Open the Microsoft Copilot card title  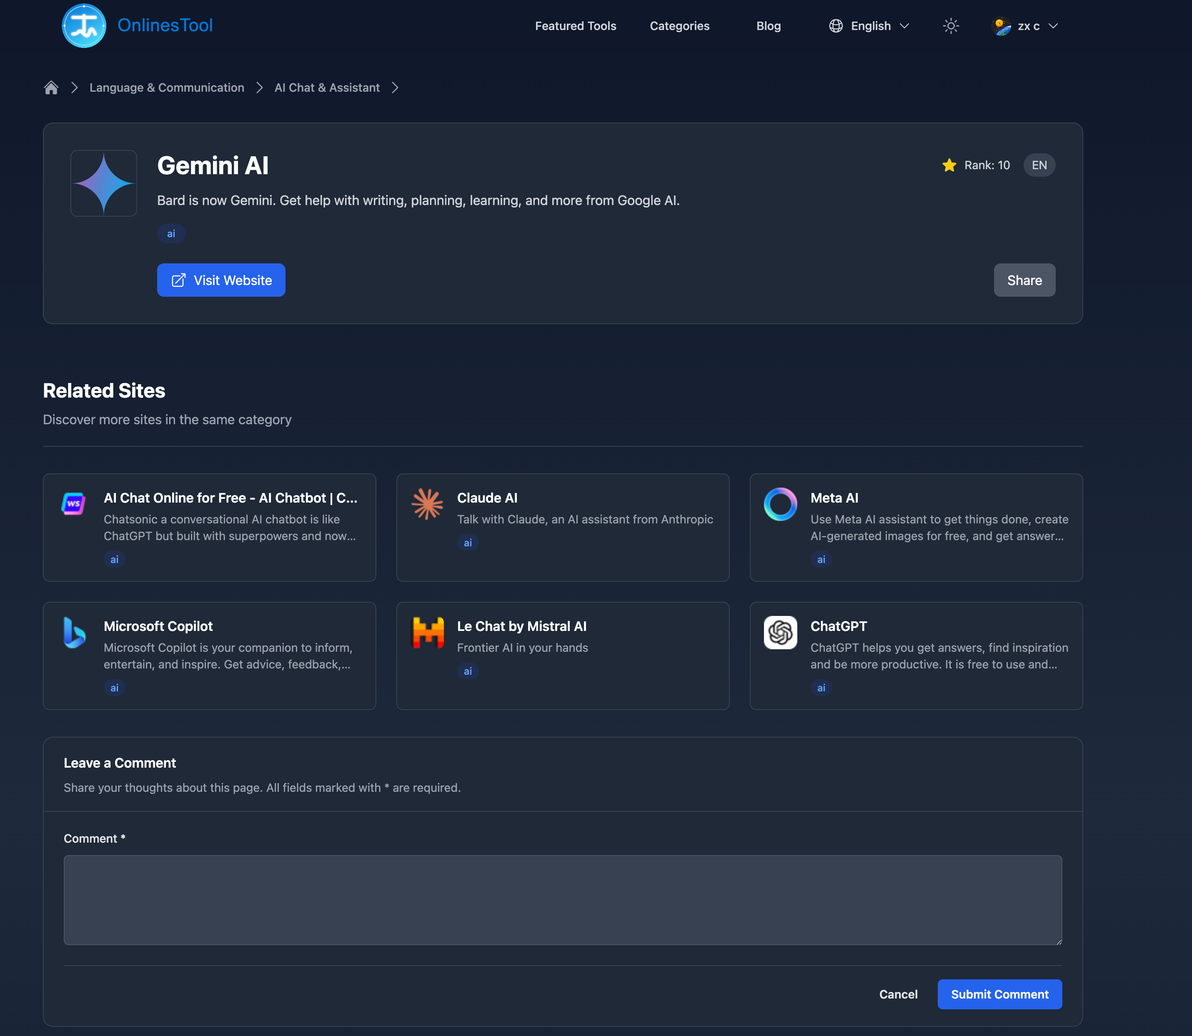tap(158, 626)
